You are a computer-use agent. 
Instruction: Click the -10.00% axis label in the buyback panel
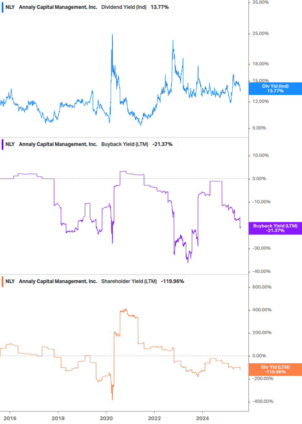pos(261,202)
